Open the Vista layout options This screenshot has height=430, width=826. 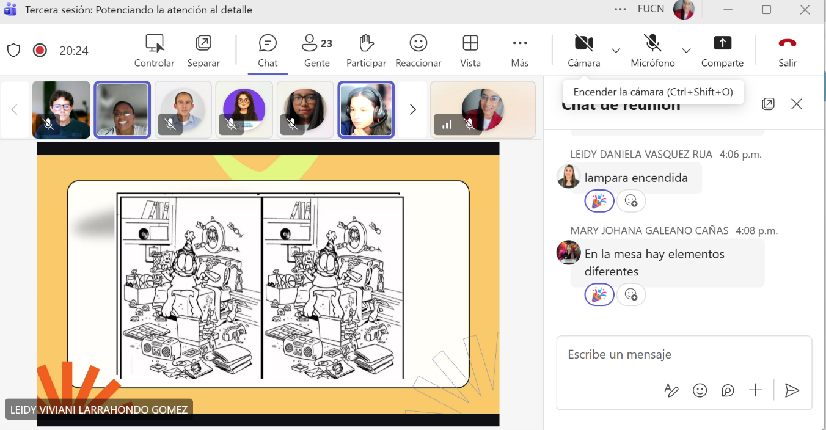(470, 51)
